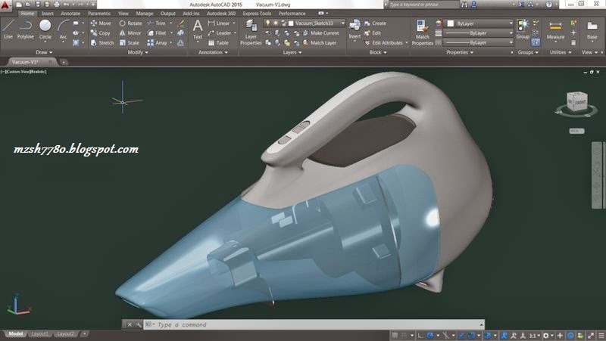Choose the Scale command

[129, 43]
